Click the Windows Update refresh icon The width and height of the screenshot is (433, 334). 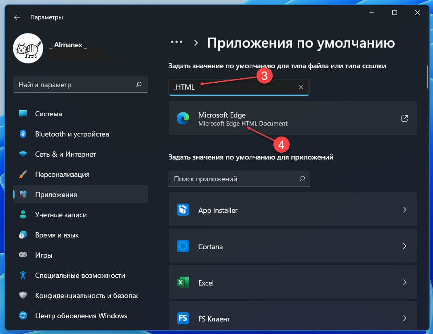tap(23, 315)
